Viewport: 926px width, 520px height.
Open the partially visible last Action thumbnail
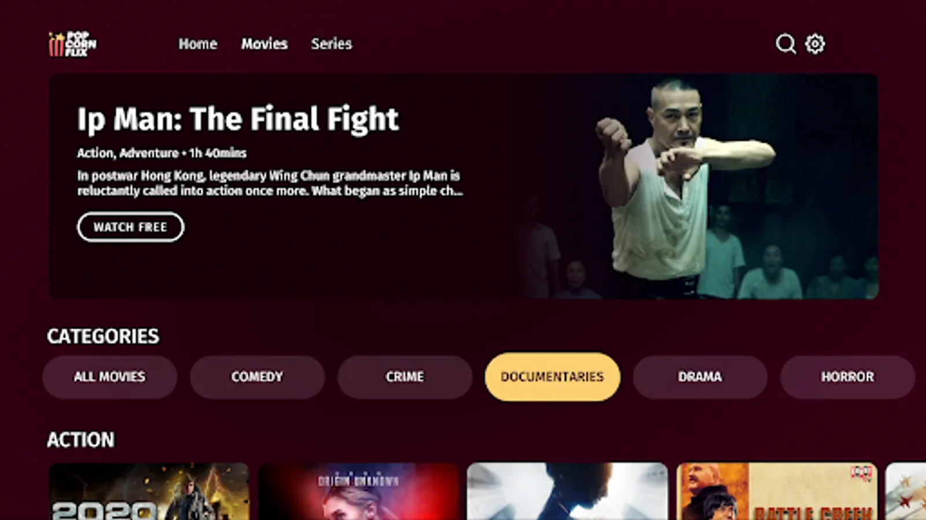point(906,491)
